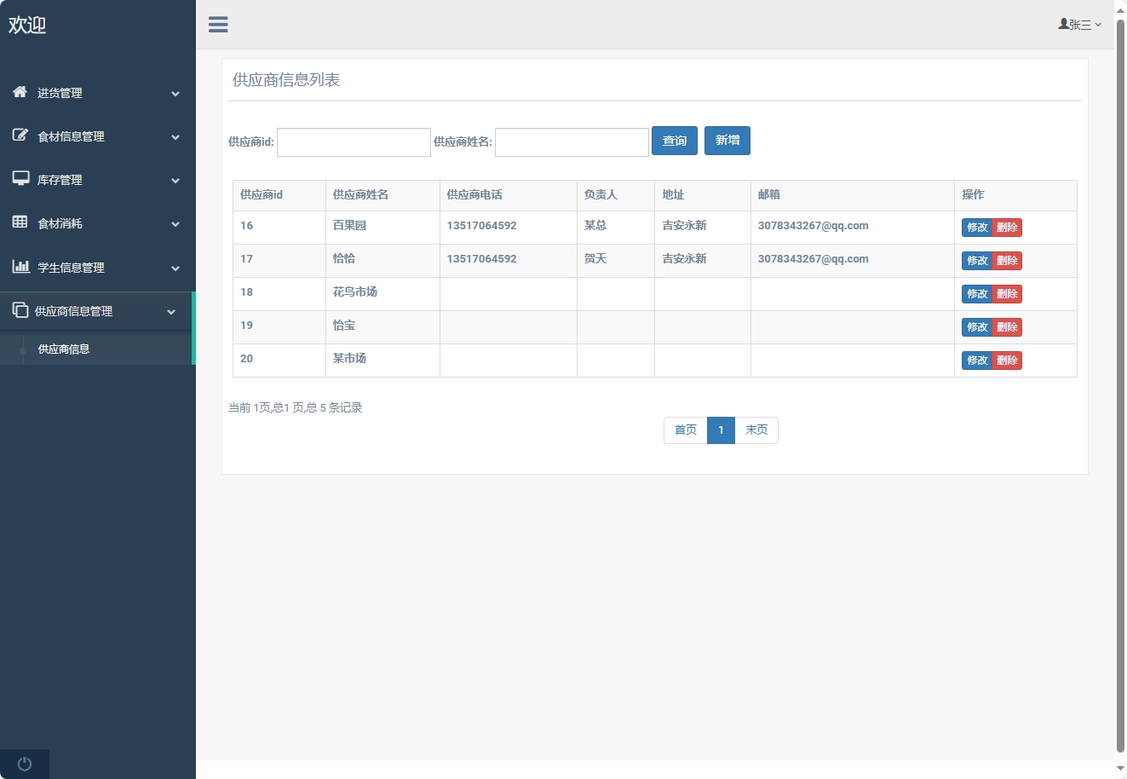Screen dimensions: 1127x779
Task: Click the power icon at sidebar bottom
Action: tap(25, 764)
